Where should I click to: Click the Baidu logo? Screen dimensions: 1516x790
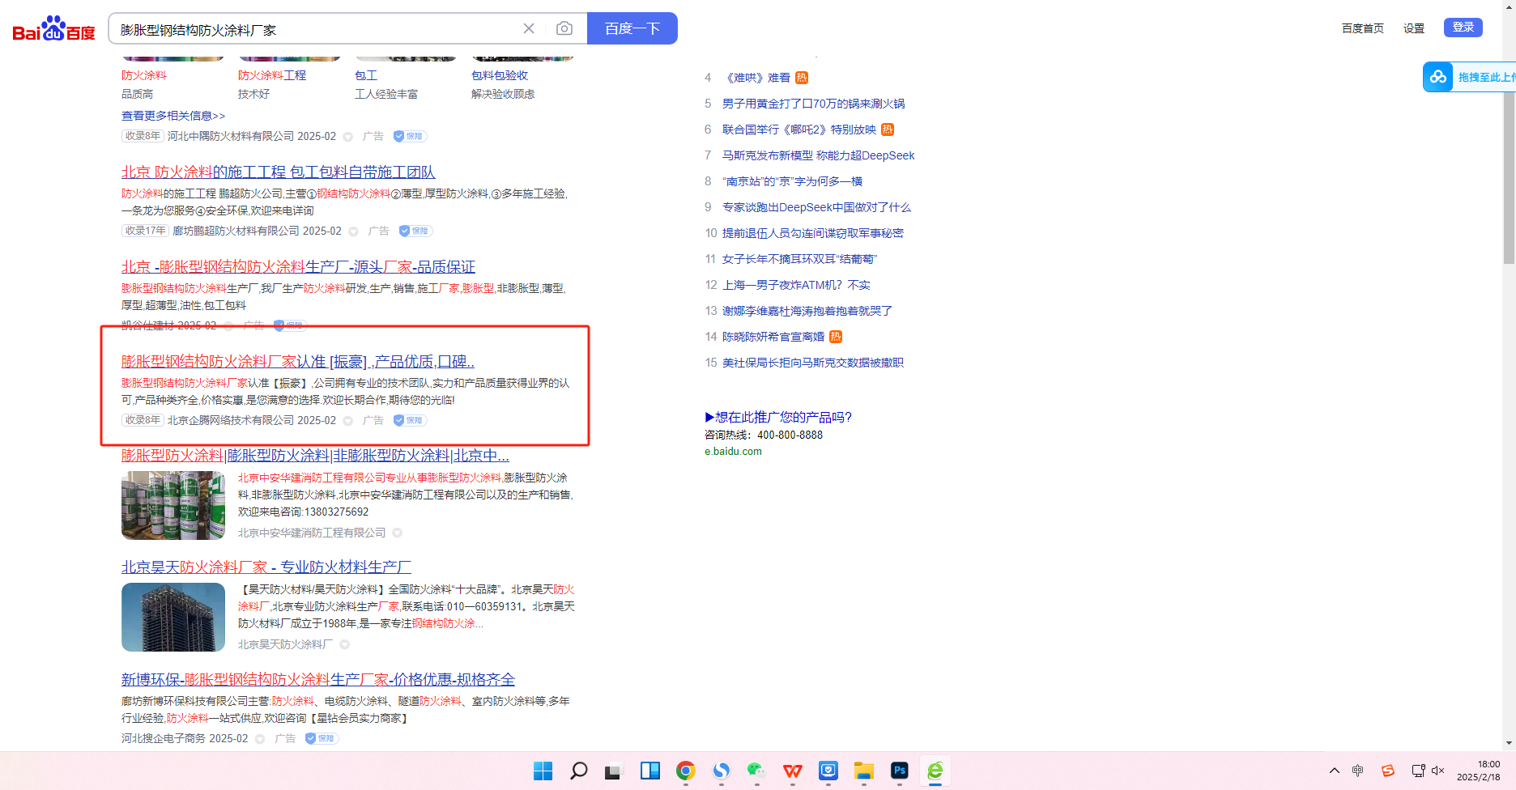(x=53, y=29)
